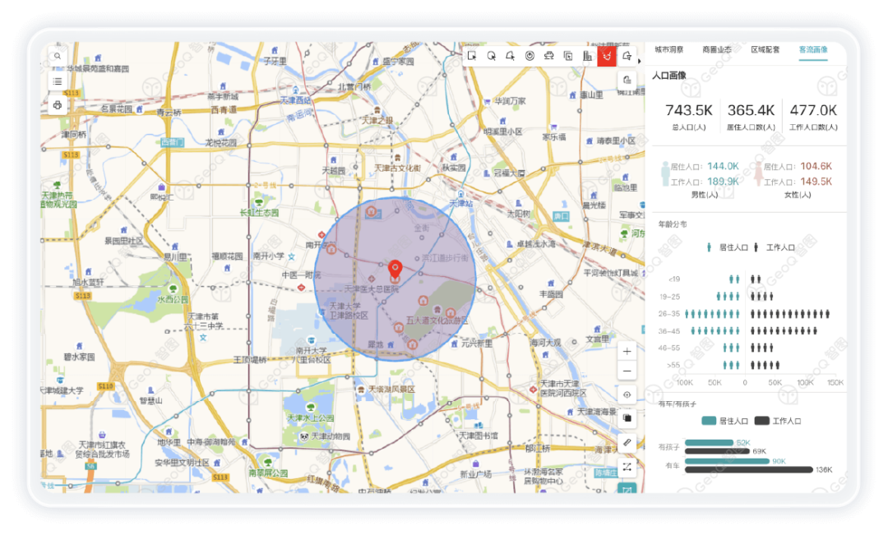Expand toolbar with right arrow
Viewport: 888px width, 535px height.
click(640, 61)
